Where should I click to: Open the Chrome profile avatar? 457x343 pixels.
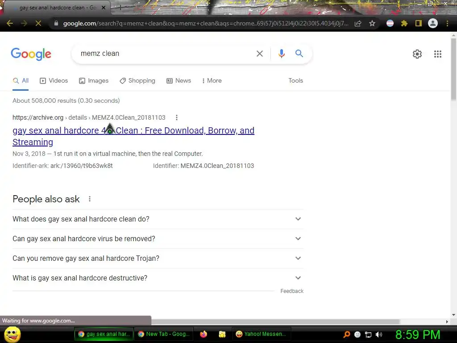point(433,23)
